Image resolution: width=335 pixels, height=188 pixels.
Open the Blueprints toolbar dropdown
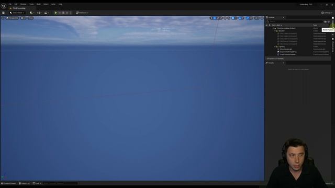tap(39, 13)
